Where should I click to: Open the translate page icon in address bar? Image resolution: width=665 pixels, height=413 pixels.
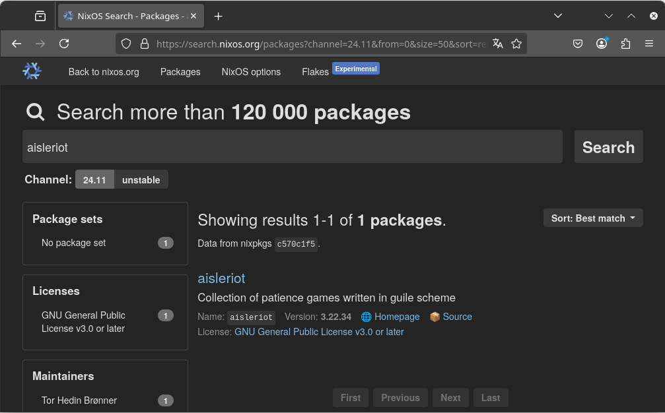click(x=498, y=44)
